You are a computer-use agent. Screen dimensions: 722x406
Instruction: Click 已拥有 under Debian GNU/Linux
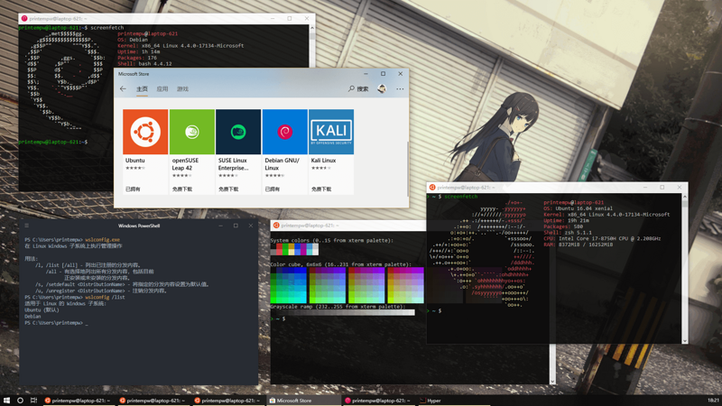pos(273,189)
